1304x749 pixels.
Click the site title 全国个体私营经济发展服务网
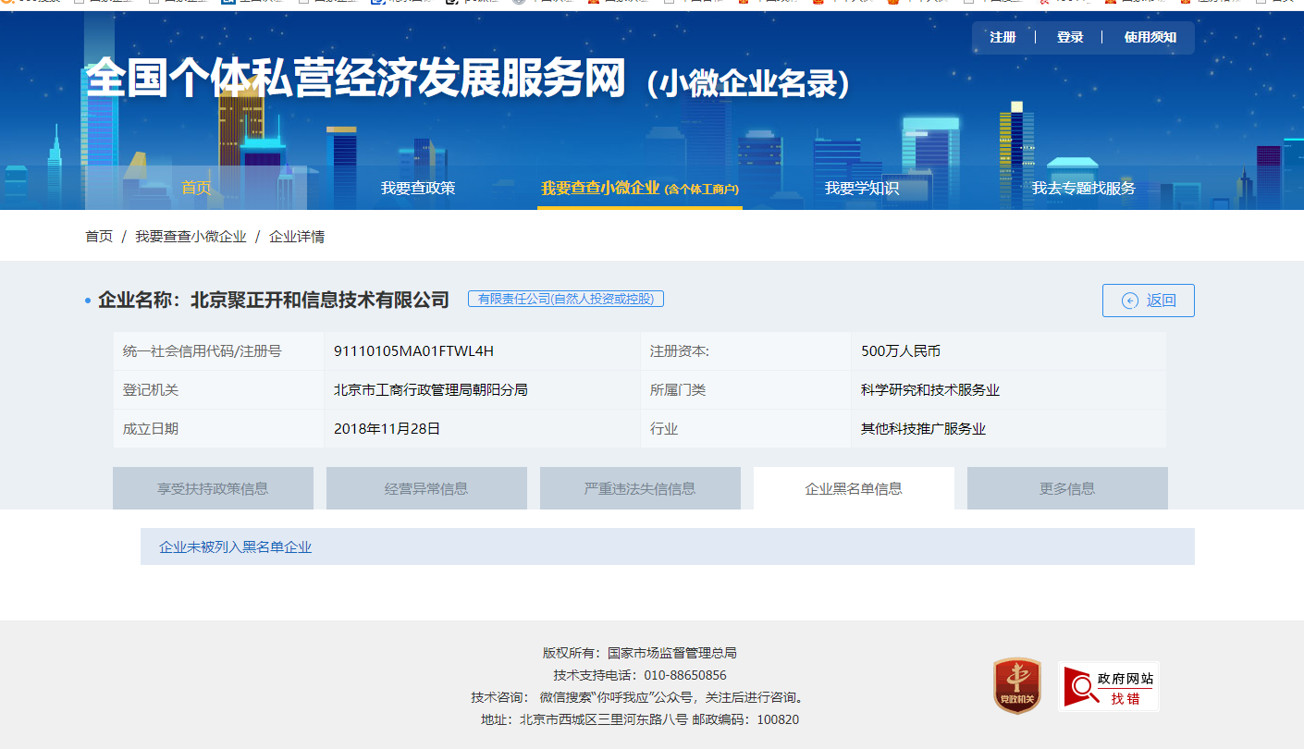pos(356,80)
